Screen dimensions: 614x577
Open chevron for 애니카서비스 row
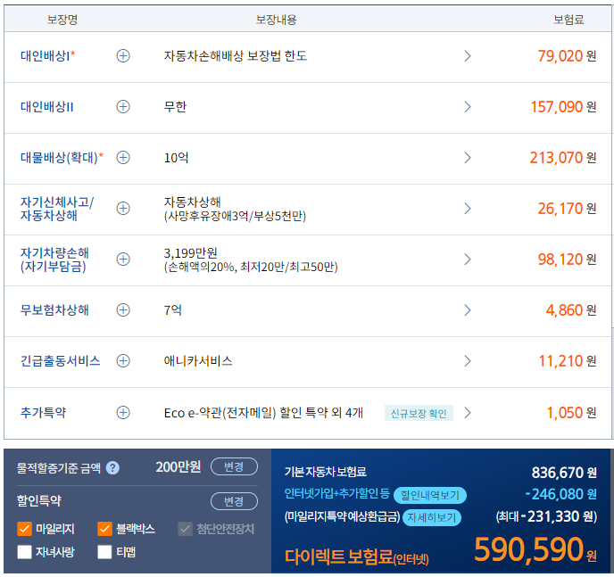[467, 361]
